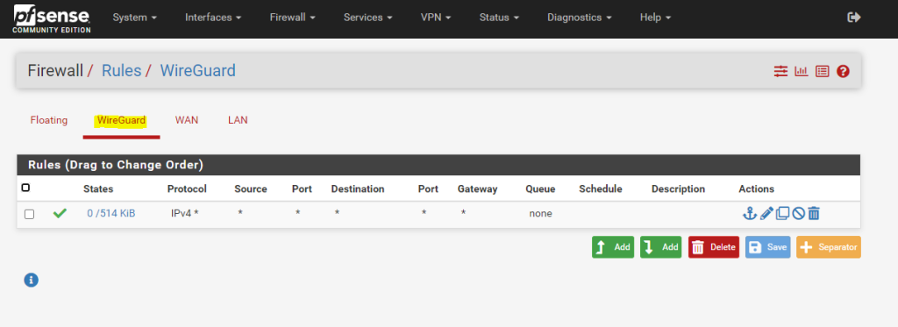Switch to the WAN rules tab
Screen dimensions: 898x327
[187, 120]
